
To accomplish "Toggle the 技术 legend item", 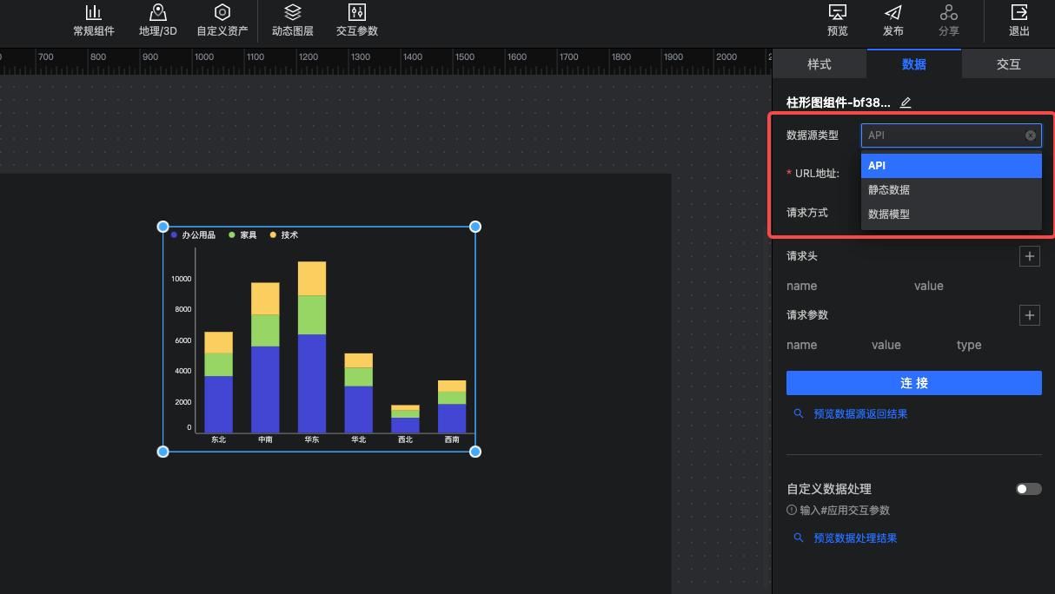I will 284,235.
